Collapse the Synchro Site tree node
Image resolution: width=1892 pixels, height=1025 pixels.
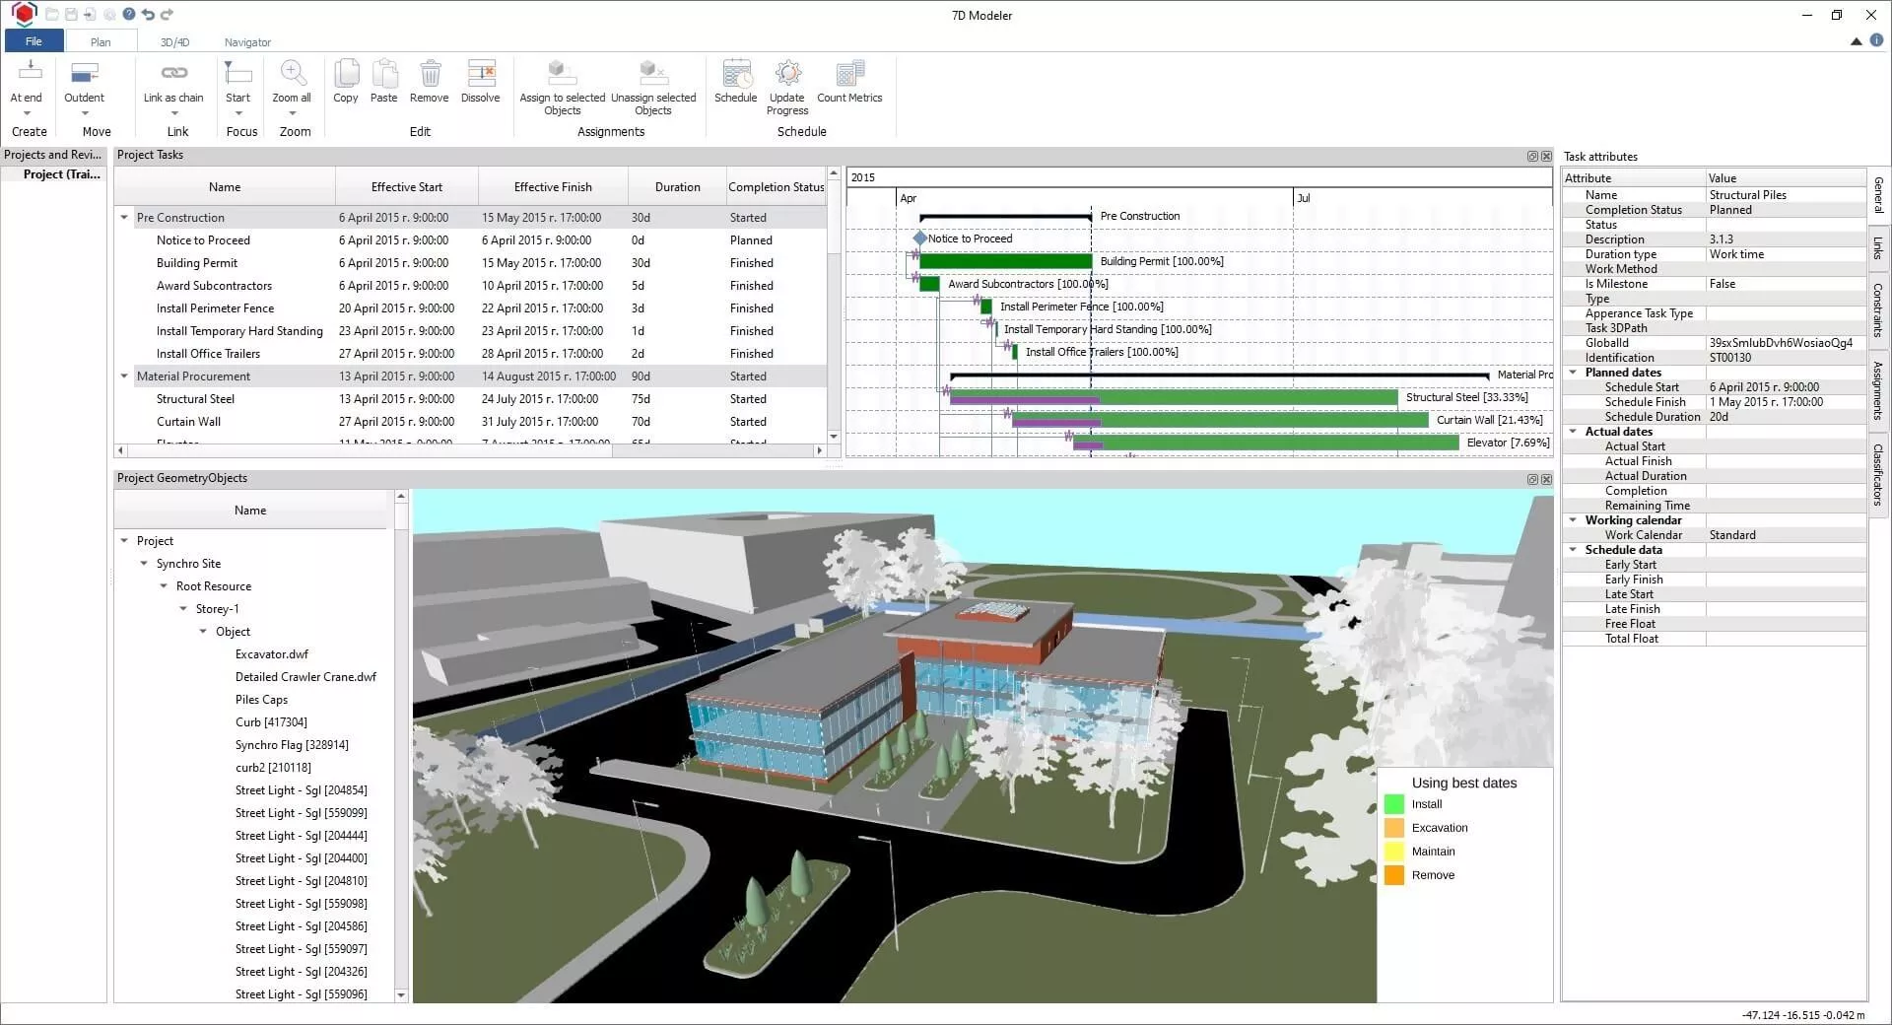(x=144, y=564)
